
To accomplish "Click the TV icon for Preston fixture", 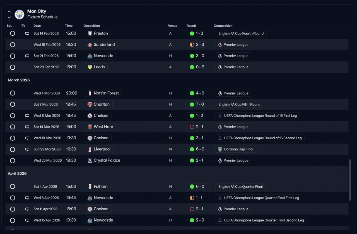I will point(27,33).
